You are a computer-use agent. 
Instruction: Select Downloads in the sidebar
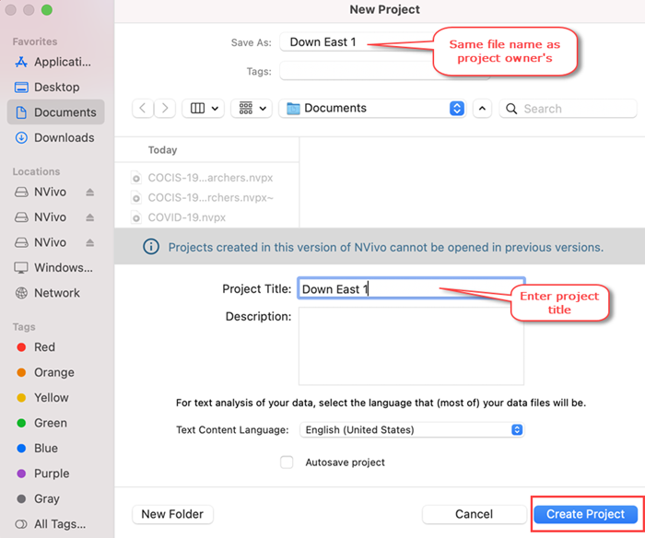point(55,137)
